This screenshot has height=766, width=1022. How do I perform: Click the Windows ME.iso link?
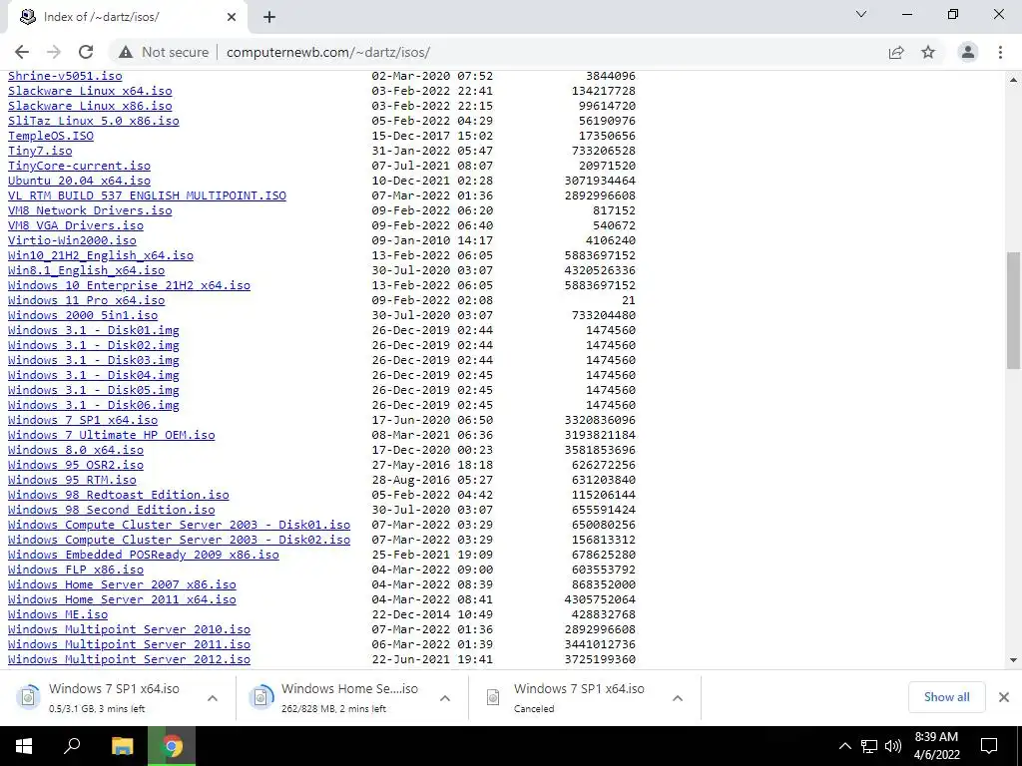coord(58,614)
